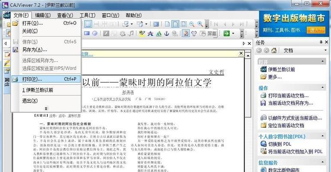Click 以邮件方式发送当前活动... link

pos(295,118)
